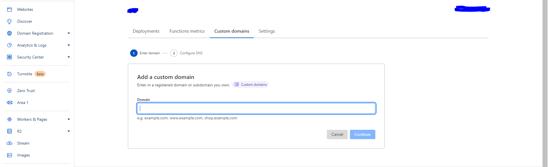Open the Functions metrics tab
The image size is (548, 167).
(187, 31)
